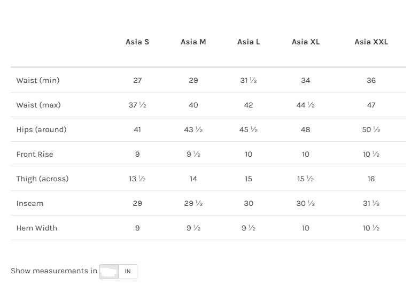This screenshot has width=419, height=292.
Task: Click the Hem Width row label
Action: pyautogui.click(x=36, y=228)
